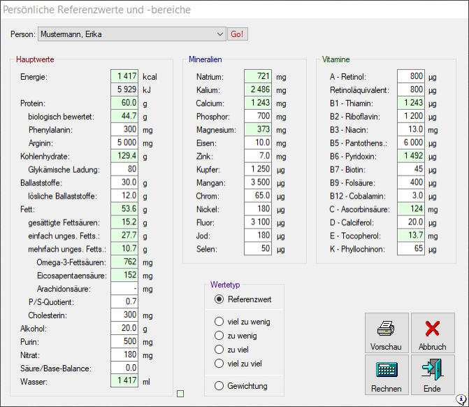
Task: Click the Go! button
Action: tap(238, 34)
